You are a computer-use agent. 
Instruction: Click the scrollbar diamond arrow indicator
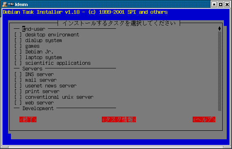point(219,29)
